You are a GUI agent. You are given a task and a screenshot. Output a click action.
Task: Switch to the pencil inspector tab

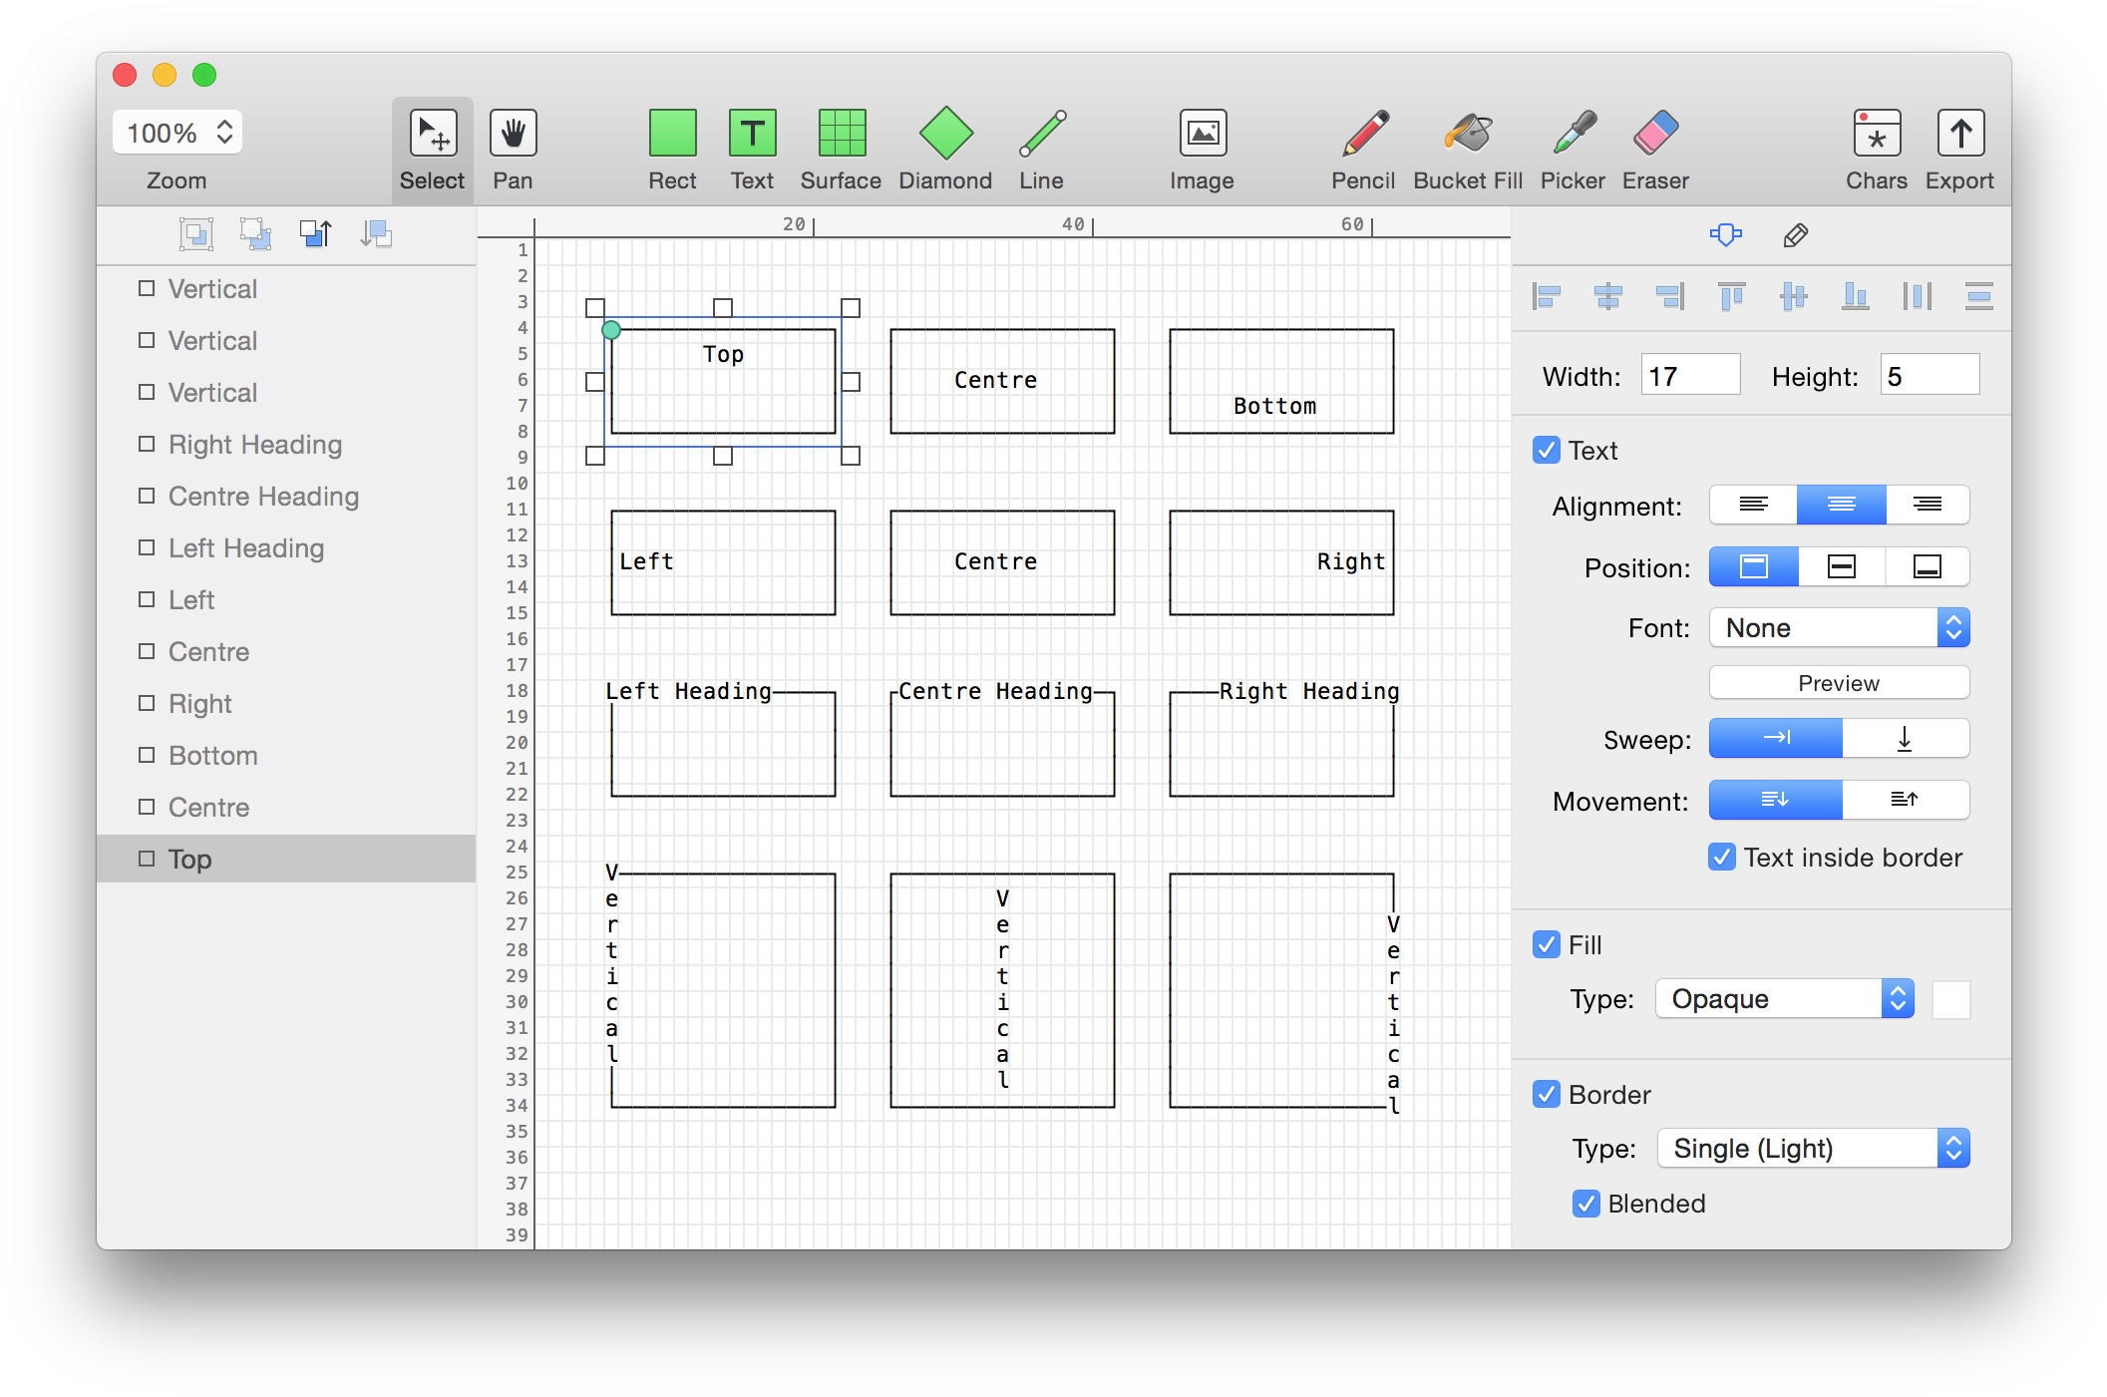click(1795, 235)
